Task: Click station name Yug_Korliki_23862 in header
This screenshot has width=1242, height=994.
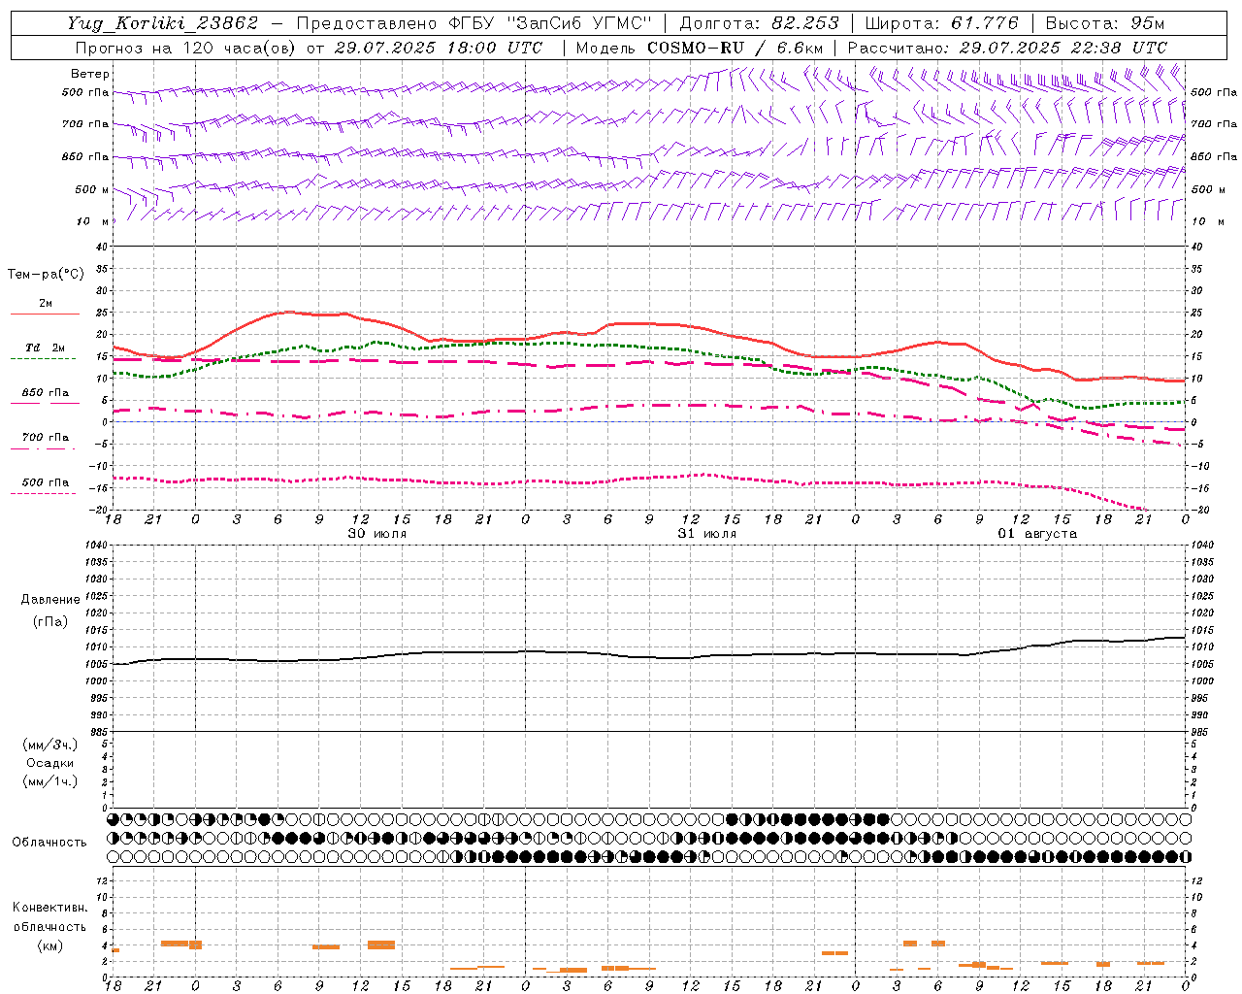Action: [163, 23]
